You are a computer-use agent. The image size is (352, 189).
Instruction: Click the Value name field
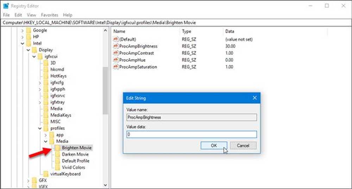[x=191, y=117]
